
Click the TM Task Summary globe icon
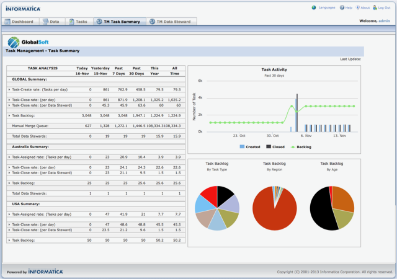coord(99,22)
